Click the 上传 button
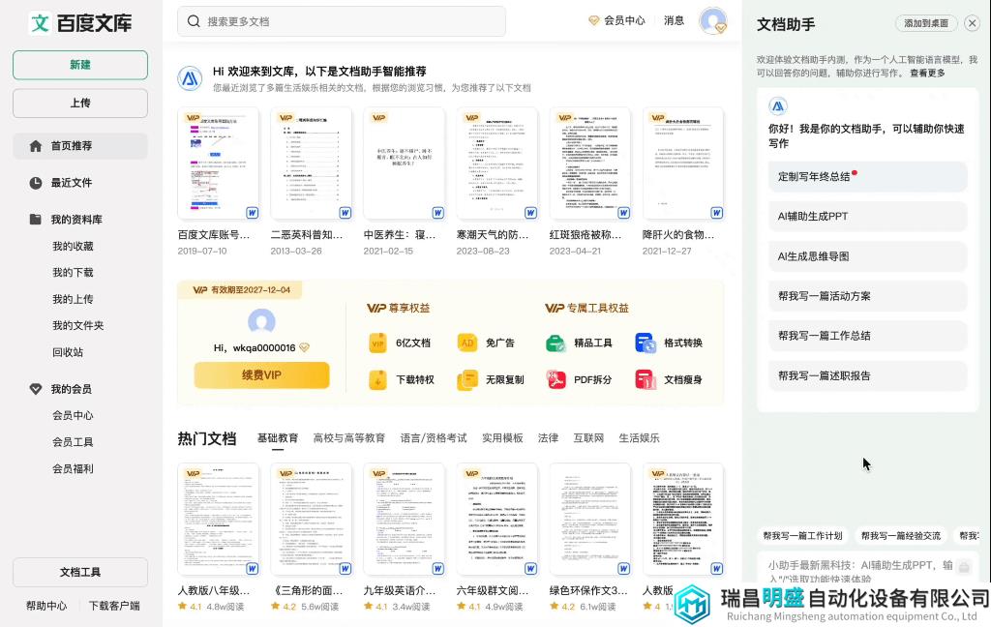The height and width of the screenshot is (627, 991). pos(80,103)
